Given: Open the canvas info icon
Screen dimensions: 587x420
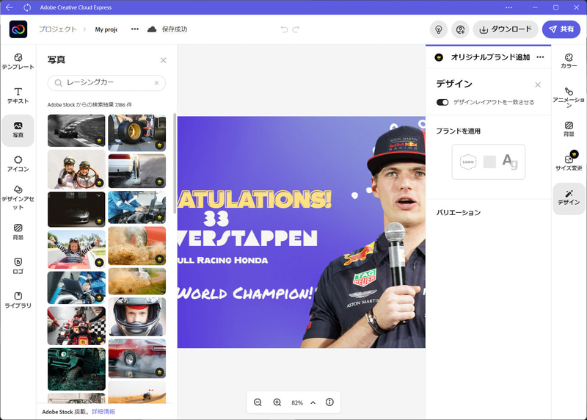Looking at the screenshot, I should [x=329, y=402].
